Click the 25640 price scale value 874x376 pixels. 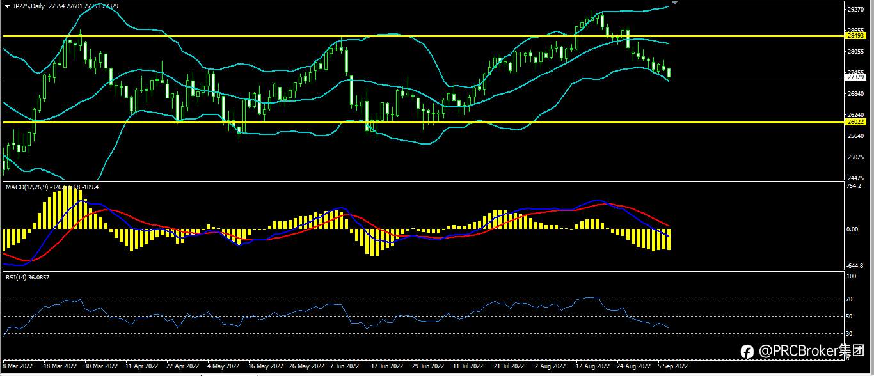[855, 136]
